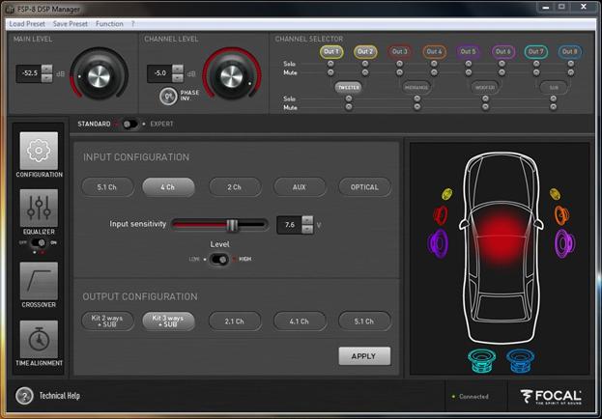This screenshot has height=419, width=602.
Task: Select Out 3 in Channel Selector
Action: click(x=399, y=51)
